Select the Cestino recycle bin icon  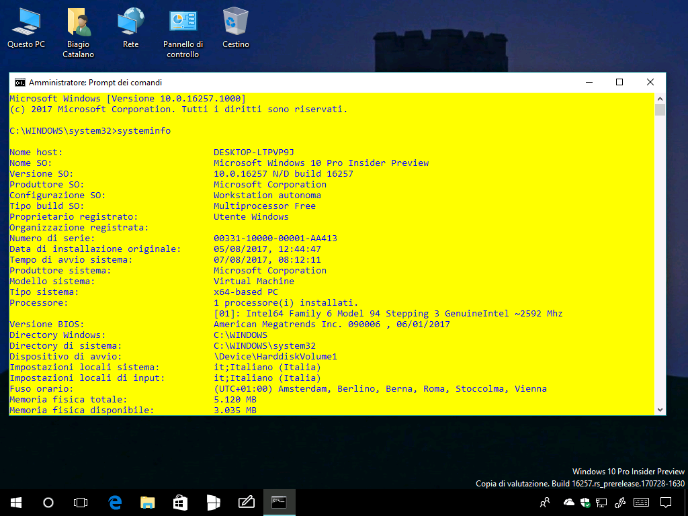[236, 27]
